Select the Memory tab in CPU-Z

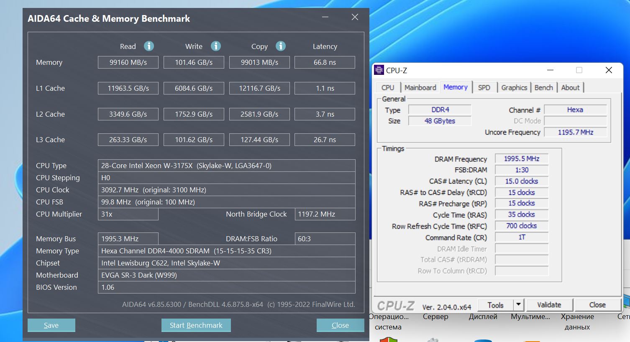tap(456, 87)
